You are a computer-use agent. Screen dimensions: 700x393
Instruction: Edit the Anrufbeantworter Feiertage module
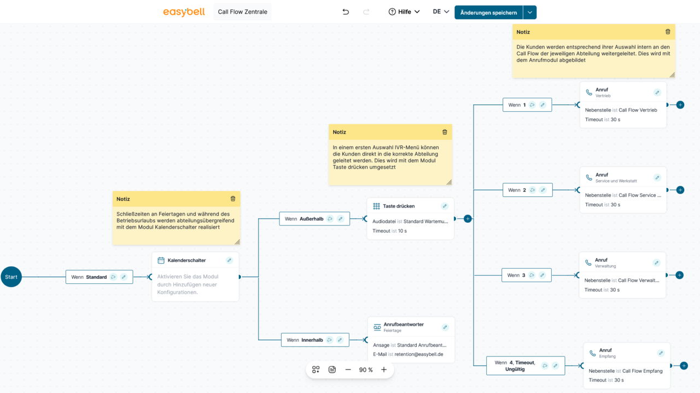click(x=445, y=327)
